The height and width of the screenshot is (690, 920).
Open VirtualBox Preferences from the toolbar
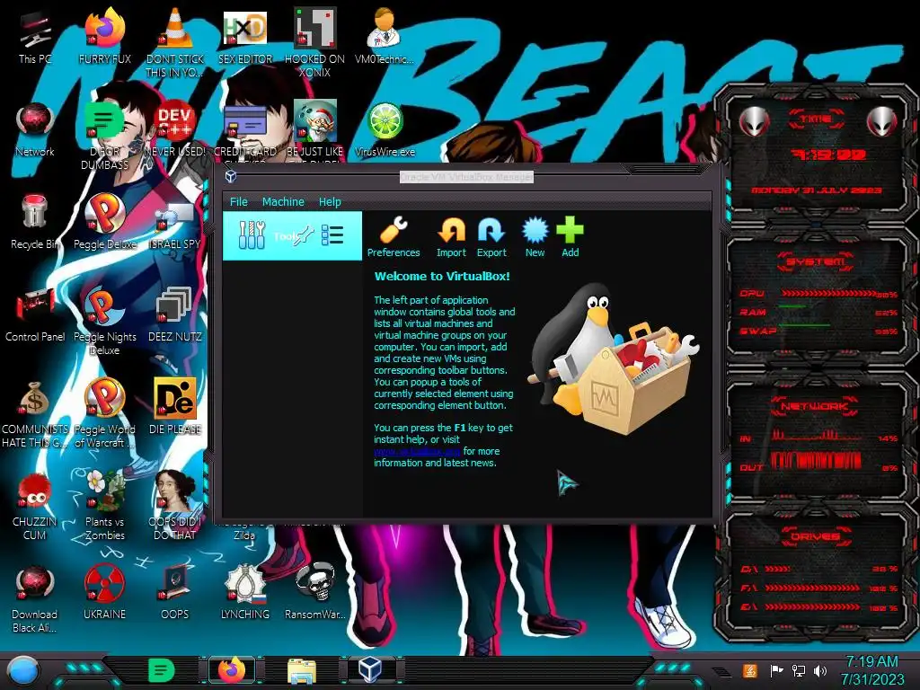(x=394, y=237)
